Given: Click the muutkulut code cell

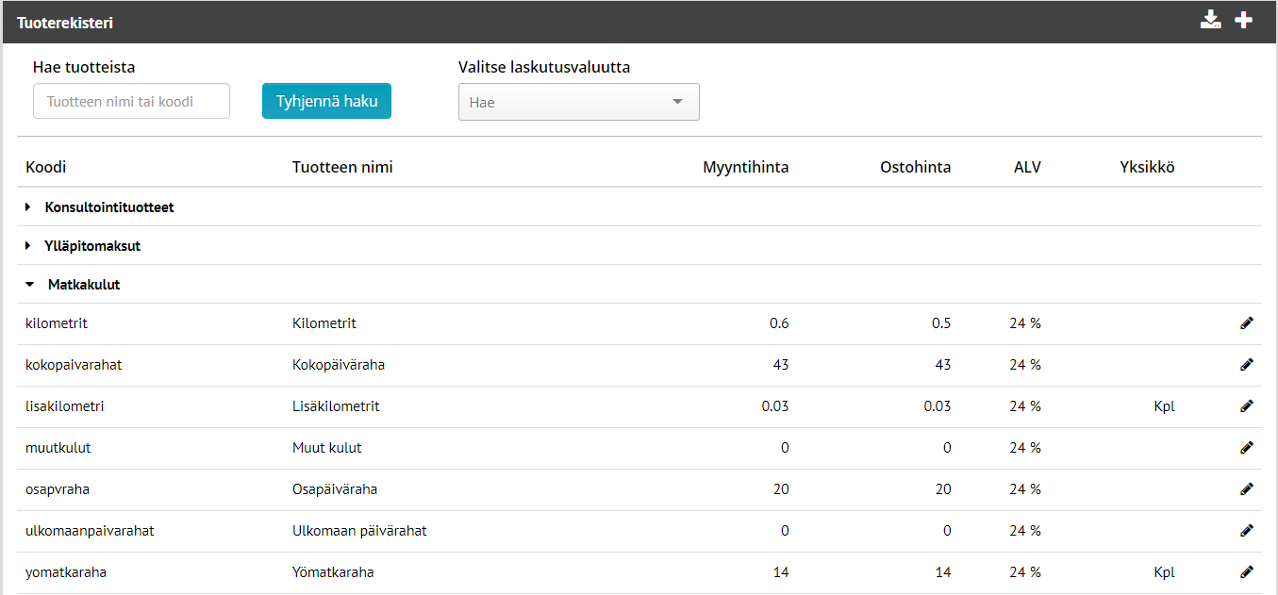Looking at the screenshot, I should point(58,448).
